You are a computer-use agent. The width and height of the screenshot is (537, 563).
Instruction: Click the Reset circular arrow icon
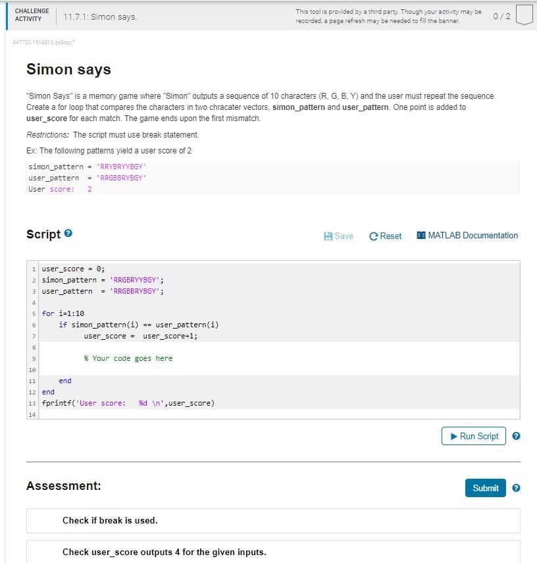click(374, 236)
